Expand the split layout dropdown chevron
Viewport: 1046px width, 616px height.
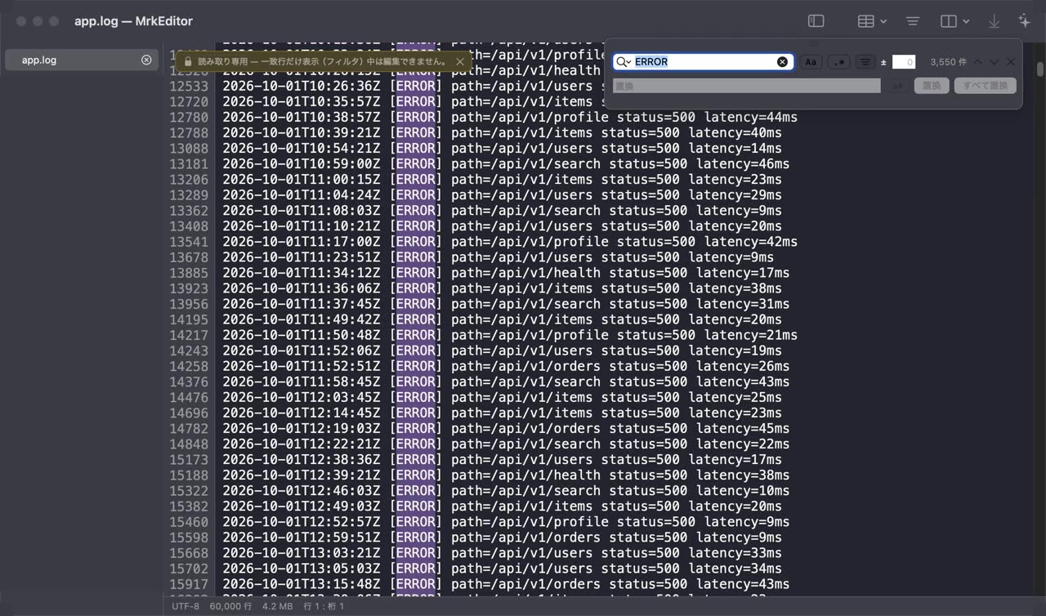click(x=966, y=21)
